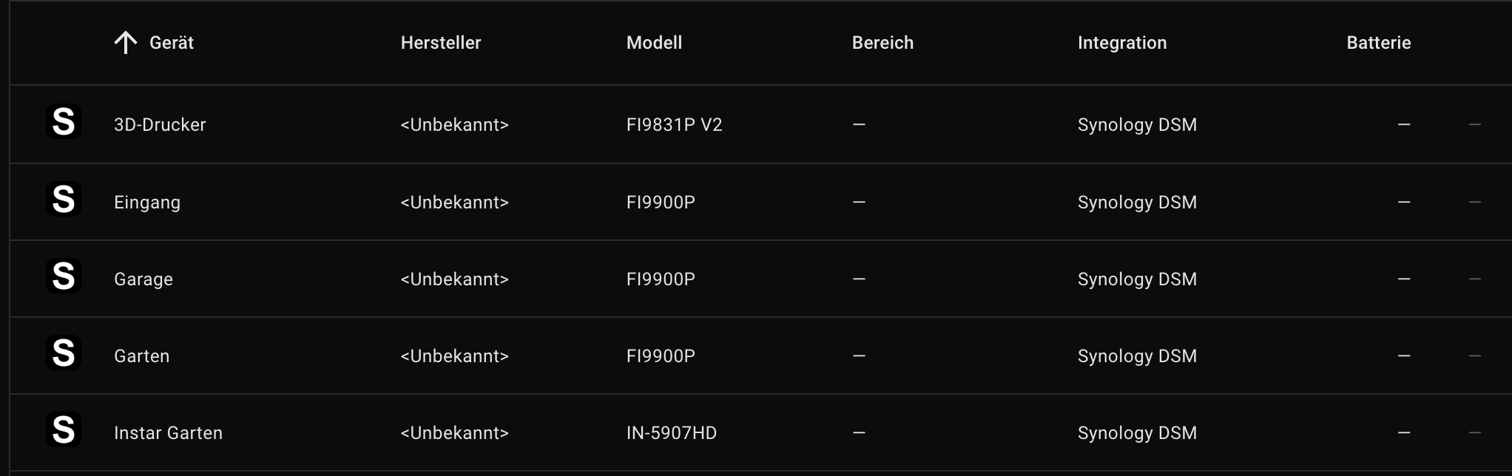Click model FI9831P V2 cell
The width and height of the screenshot is (1512, 476).
pos(674,125)
